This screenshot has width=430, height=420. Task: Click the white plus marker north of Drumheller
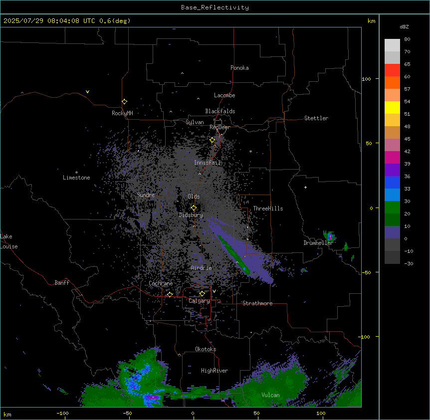point(305,187)
